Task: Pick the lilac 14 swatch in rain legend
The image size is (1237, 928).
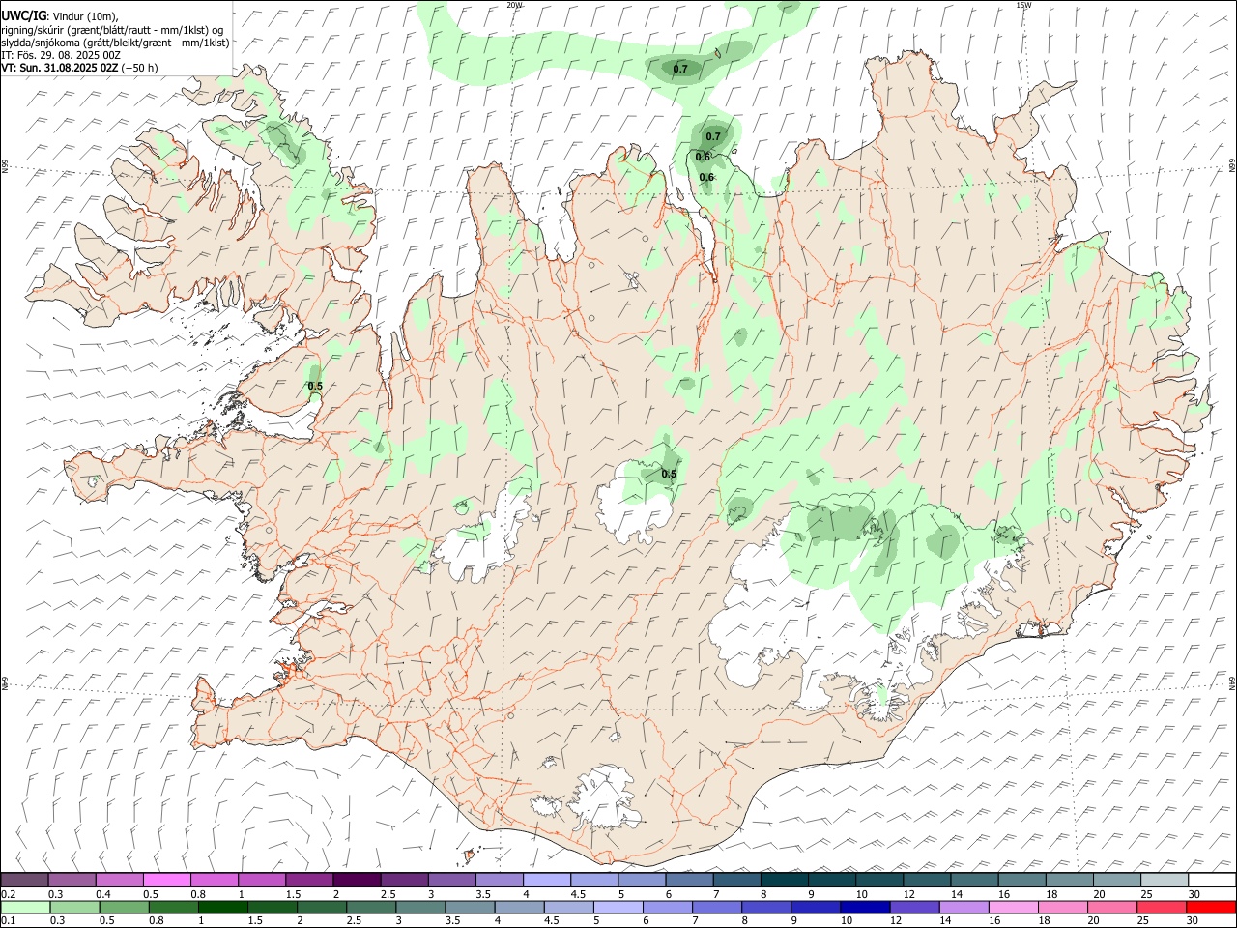Action: coord(963,908)
